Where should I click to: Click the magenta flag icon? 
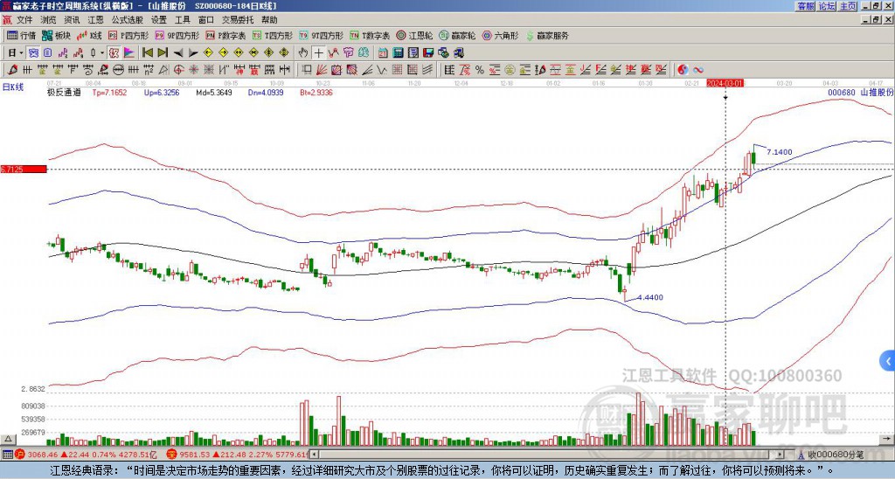(129, 53)
